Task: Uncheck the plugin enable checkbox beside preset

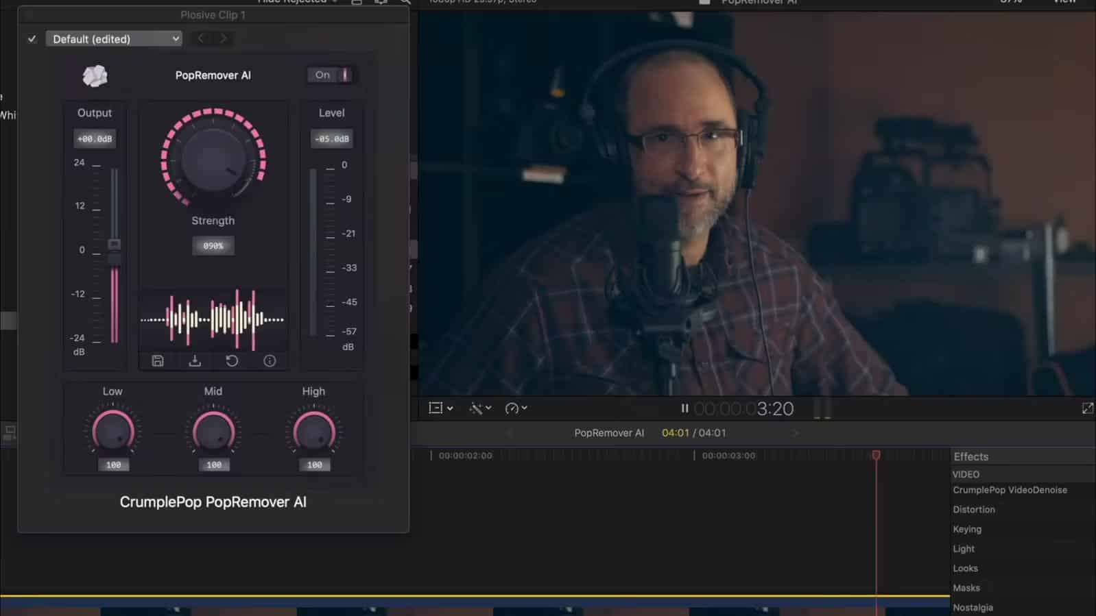Action: (x=32, y=39)
